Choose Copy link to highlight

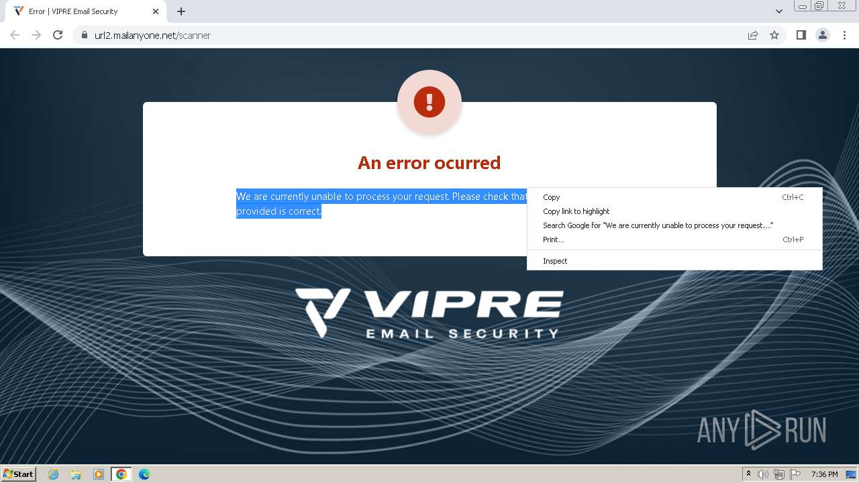(674, 211)
